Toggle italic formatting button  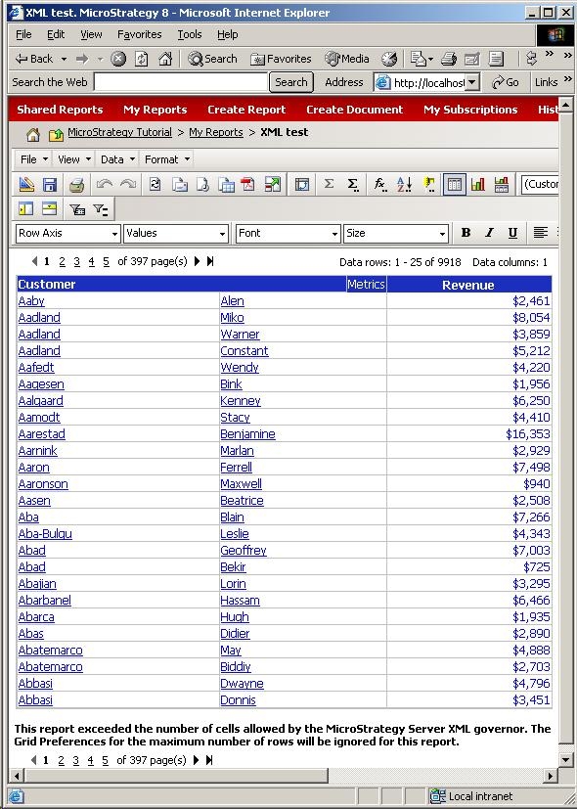[x=489, y=233]
